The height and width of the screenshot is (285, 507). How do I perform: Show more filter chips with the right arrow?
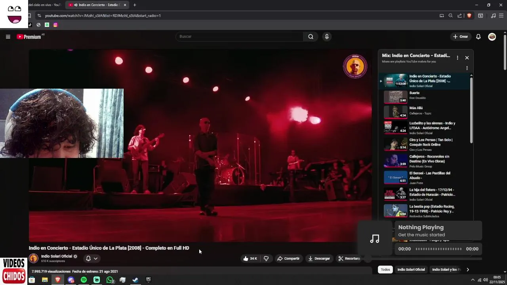468,270
